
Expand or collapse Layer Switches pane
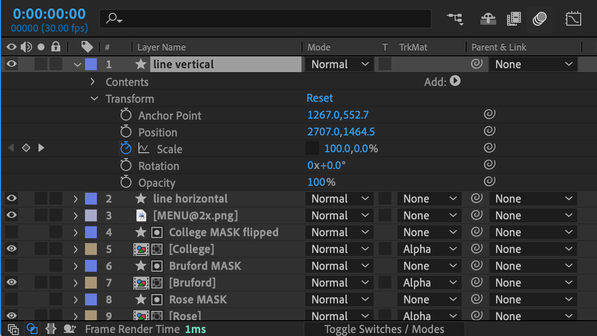[x=13, y=329]
